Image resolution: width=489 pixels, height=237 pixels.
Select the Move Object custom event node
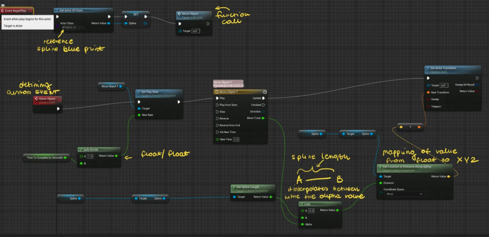pyautogui.click(x=47, y=100)
